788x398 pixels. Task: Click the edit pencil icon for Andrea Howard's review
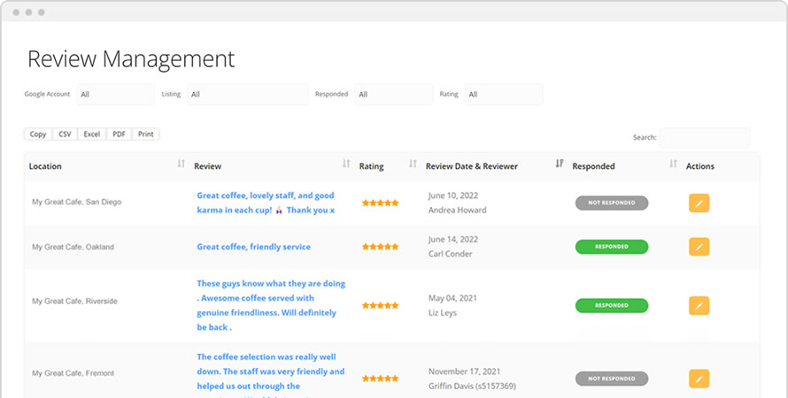[699, 203]
